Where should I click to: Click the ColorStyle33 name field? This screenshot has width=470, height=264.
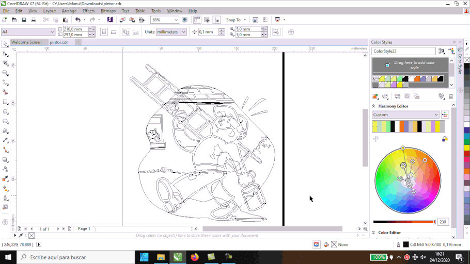pos(403,51)
